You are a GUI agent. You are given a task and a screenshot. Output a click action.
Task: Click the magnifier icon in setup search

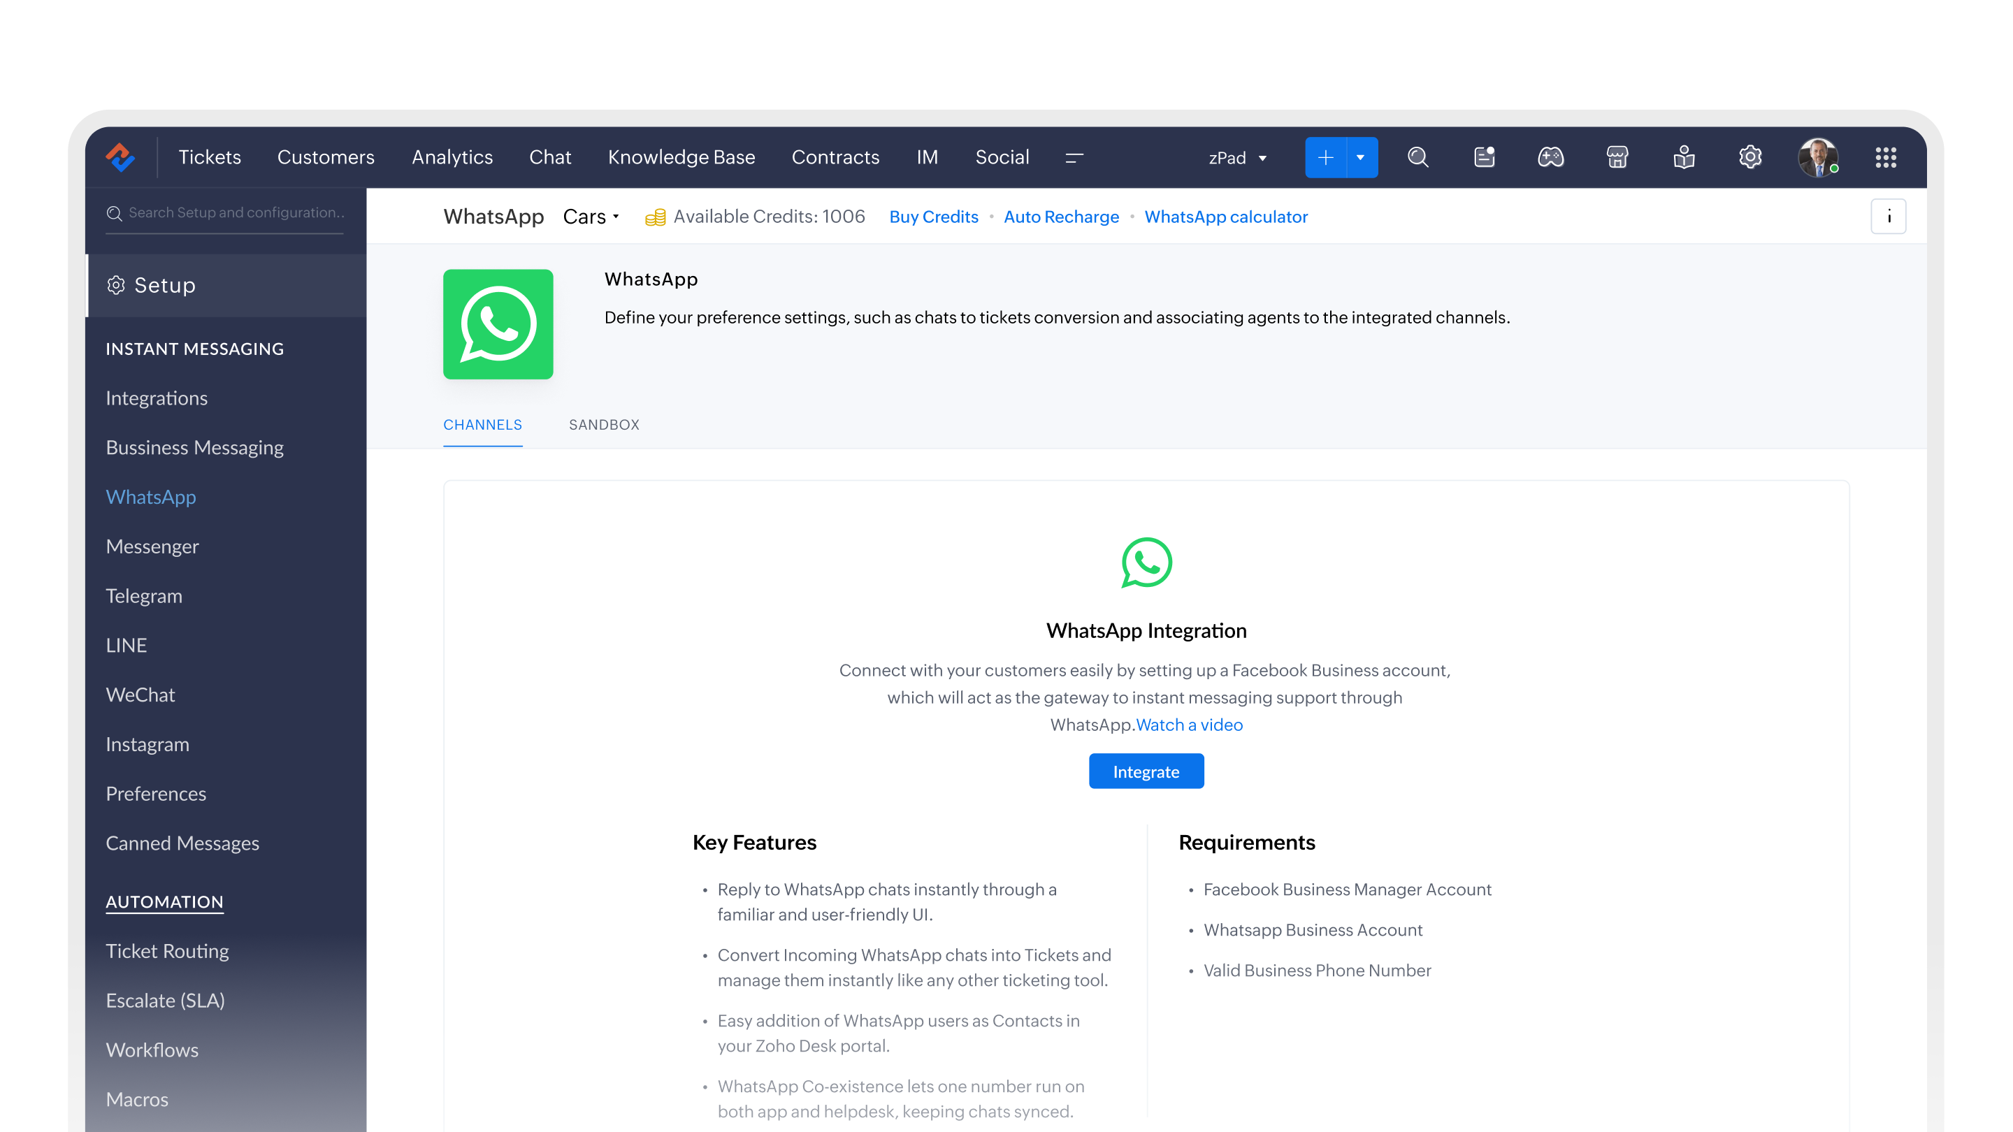click(114, 213)
